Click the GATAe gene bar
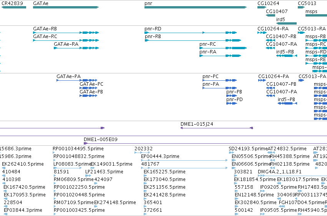 (66, 7)
